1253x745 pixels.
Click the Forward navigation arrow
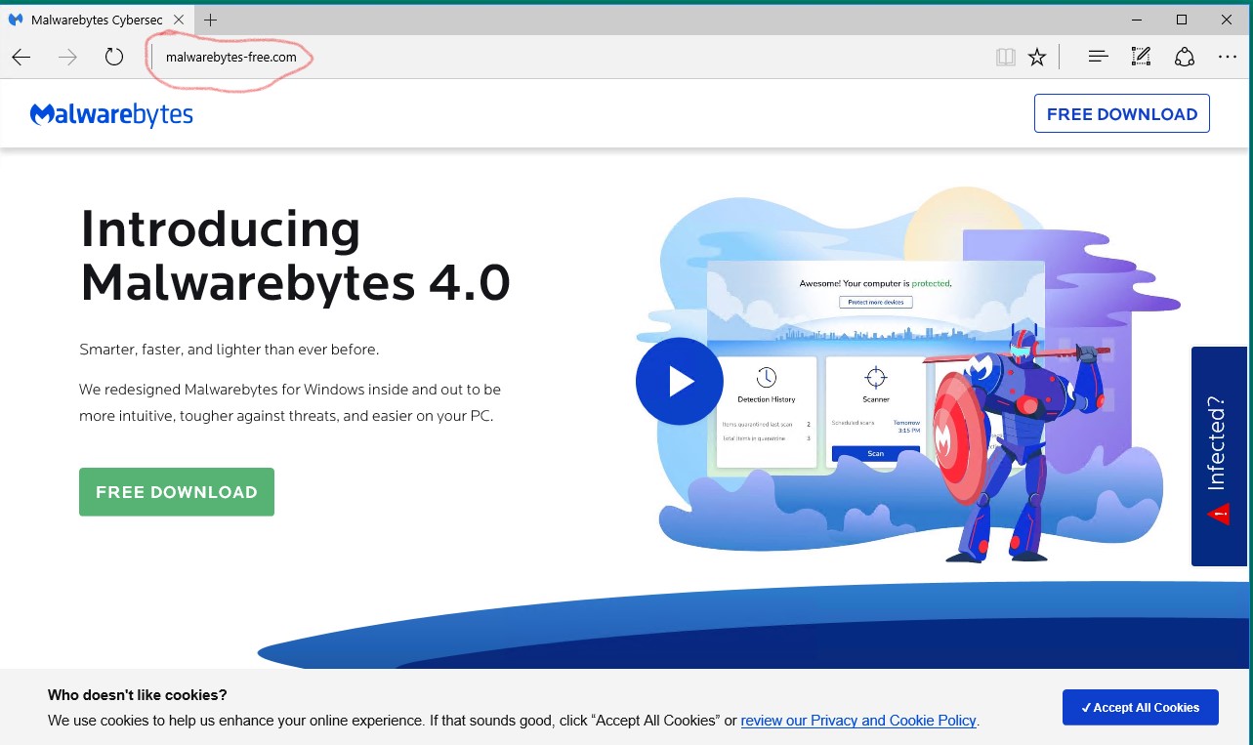click(x=65, y=57)
